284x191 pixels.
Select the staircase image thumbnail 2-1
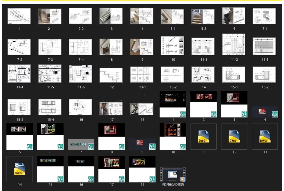(50, 16)
